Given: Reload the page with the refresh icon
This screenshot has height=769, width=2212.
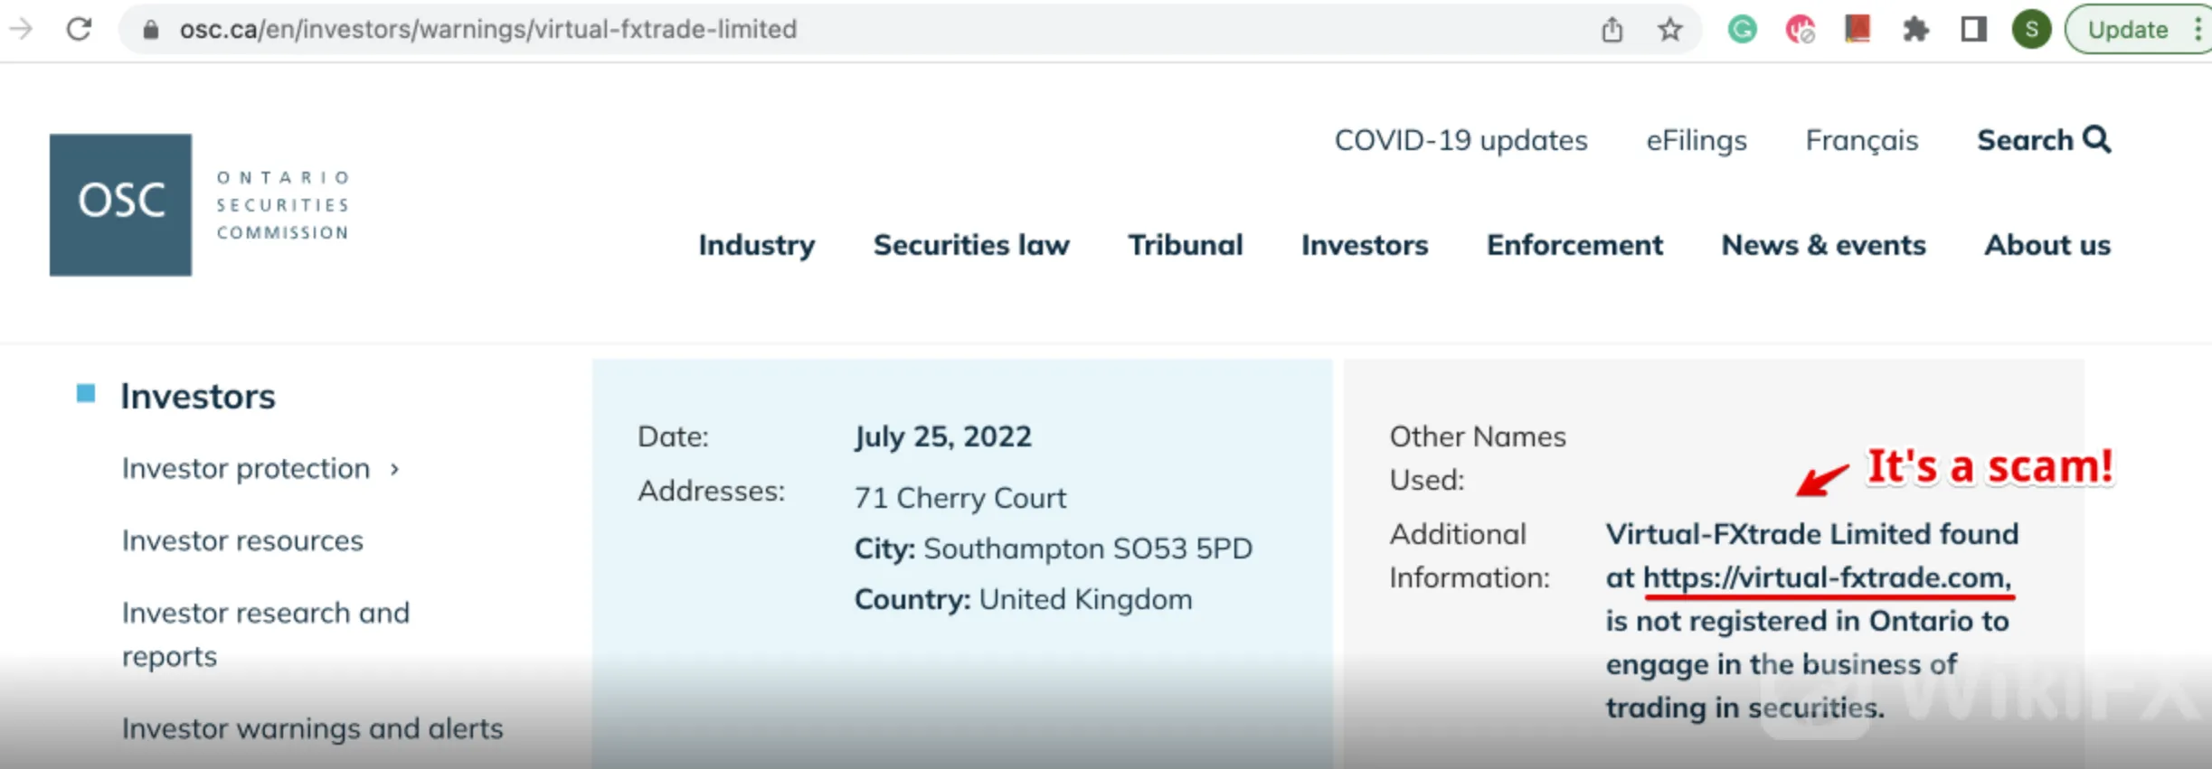Looking at the screenshot, I should click(79, 29).
